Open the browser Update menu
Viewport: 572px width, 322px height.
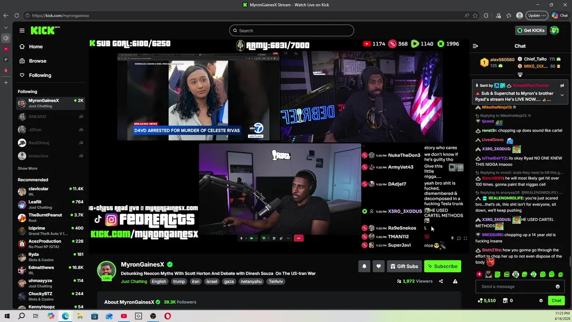(x=537, y=15)
